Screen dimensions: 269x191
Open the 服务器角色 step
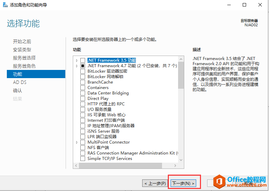24,66
